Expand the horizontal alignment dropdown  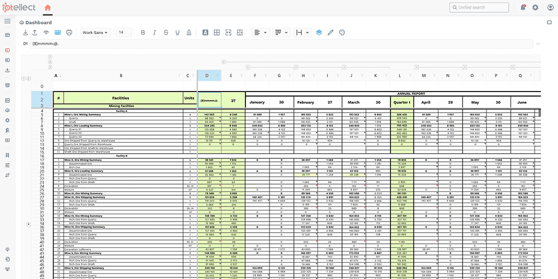259,32
